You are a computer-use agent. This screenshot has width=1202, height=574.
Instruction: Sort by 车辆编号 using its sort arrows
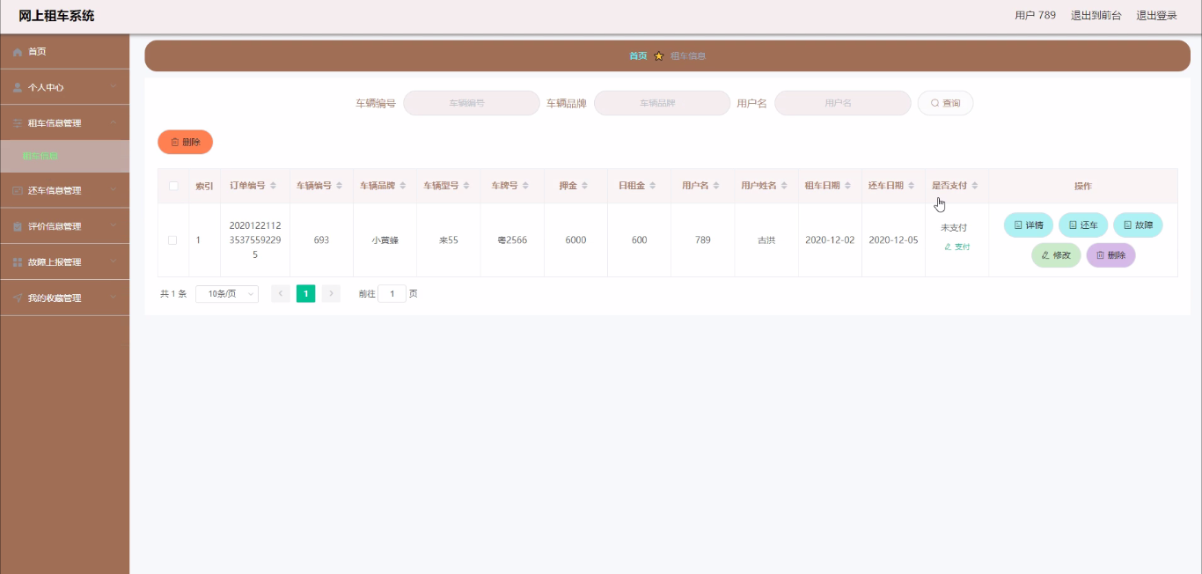[340, 186]
